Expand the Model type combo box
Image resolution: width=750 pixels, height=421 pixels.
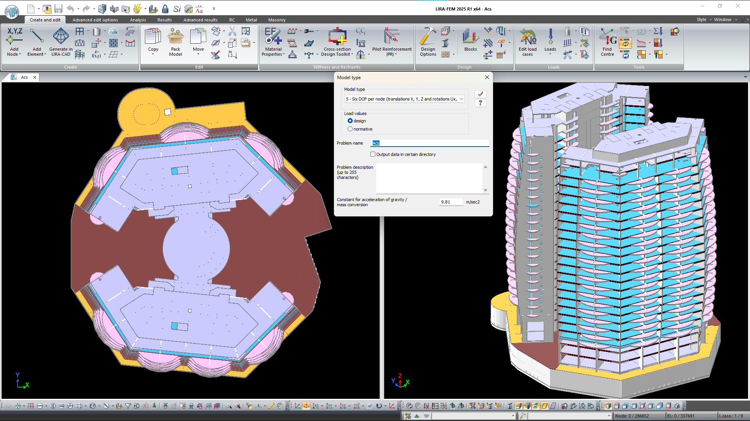[461, 99]
